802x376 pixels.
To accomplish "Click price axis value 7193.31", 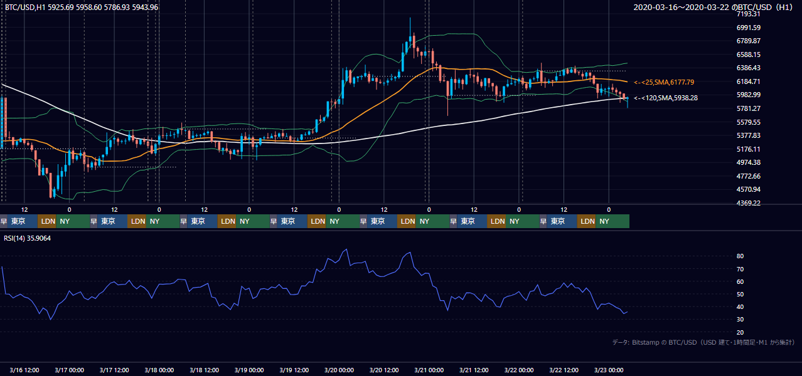I will click(748, 14).
